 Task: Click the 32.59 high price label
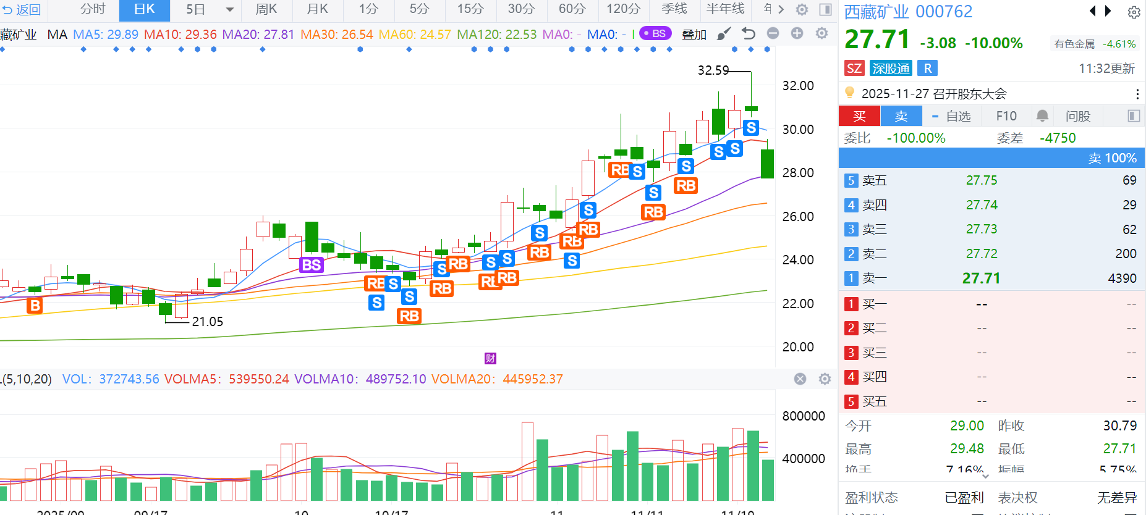tap(713, 70)
